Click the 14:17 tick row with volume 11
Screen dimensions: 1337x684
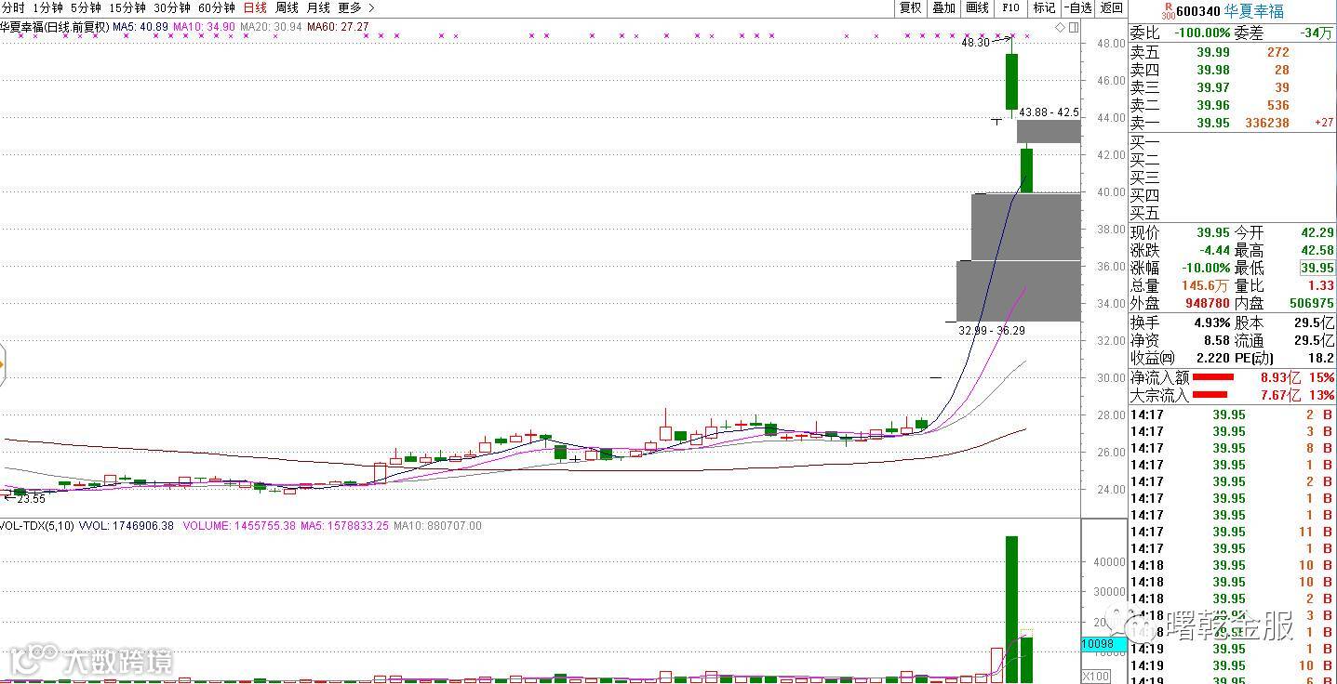click(x=1233, y=532)
